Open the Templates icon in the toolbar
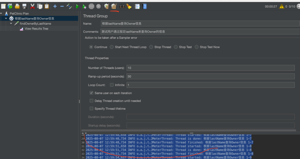This screenshot has width=300, height=159. click(x=10, y=6)
